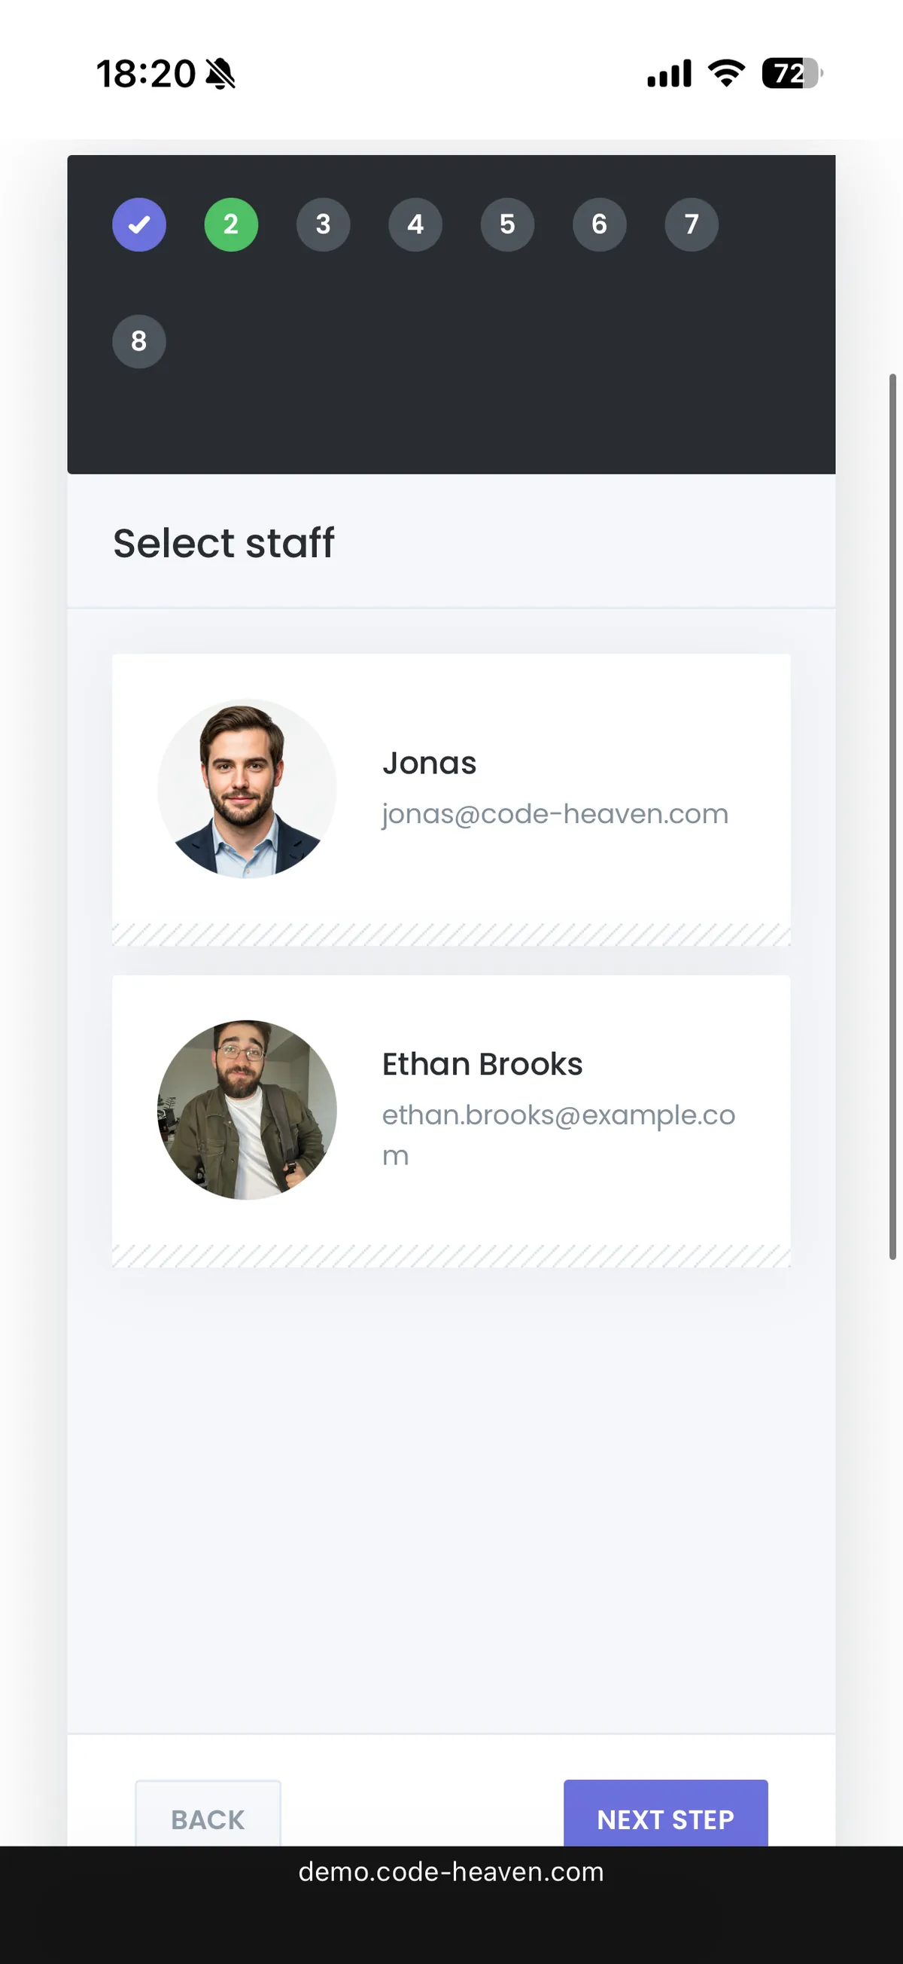Screen dimensions: 903x1964
Task: Choose Ethan Brooks's profile photo
Action: click(247, 1109)
